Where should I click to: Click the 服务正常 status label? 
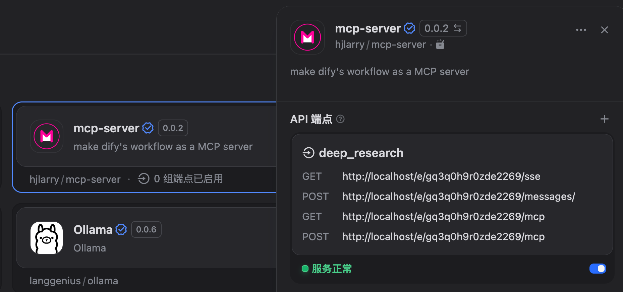[x=332, y=269]
